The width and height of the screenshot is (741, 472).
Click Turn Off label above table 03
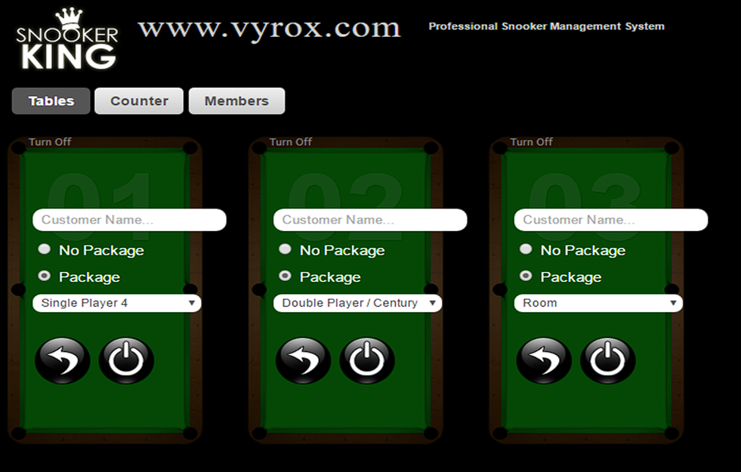point(532,142)
